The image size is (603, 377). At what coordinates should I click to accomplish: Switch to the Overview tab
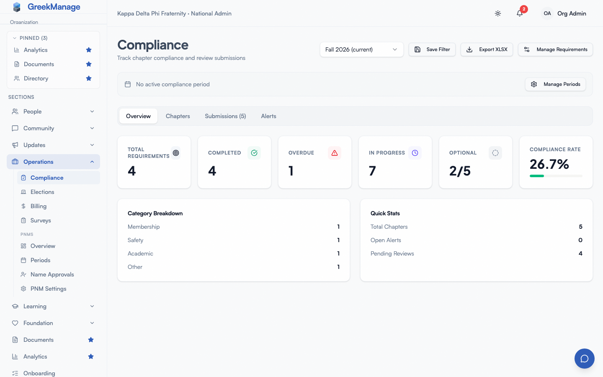tap(138, 116)
